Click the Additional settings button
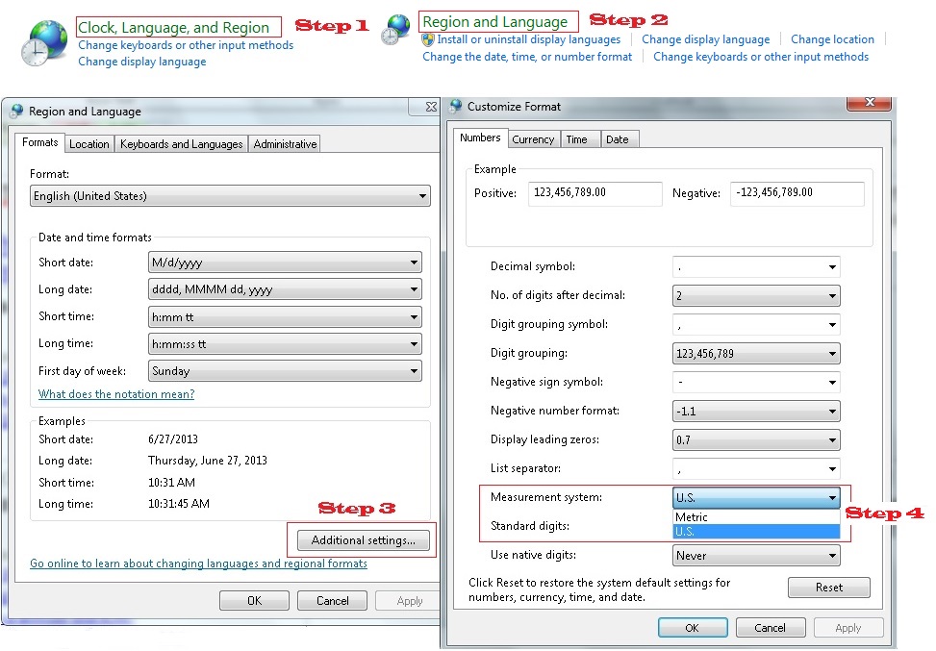Viewport: 936px width, 651px height. click(x=362, y=539)
